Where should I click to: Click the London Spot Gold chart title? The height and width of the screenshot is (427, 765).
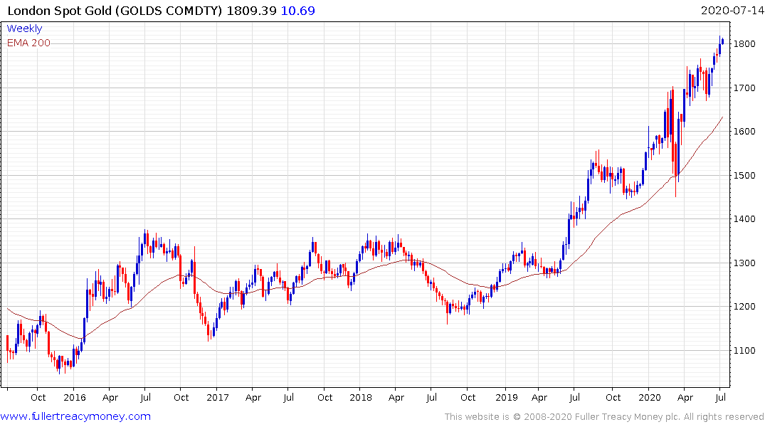[115, 10]
